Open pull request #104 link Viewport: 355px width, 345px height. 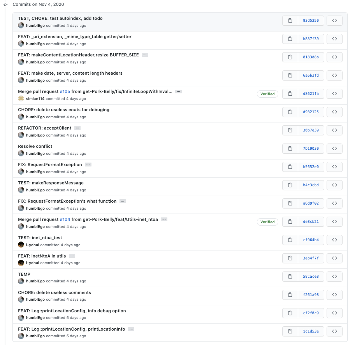click(65, 219)
